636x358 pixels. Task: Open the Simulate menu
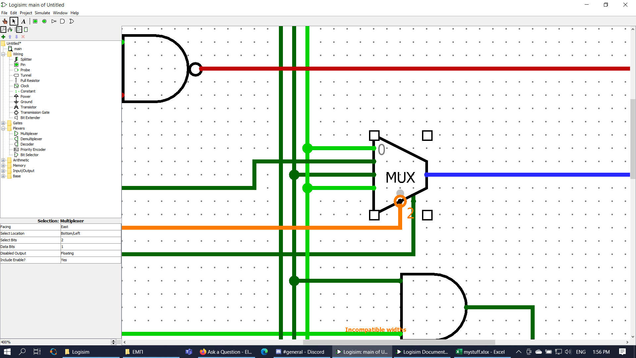point(42,13)
